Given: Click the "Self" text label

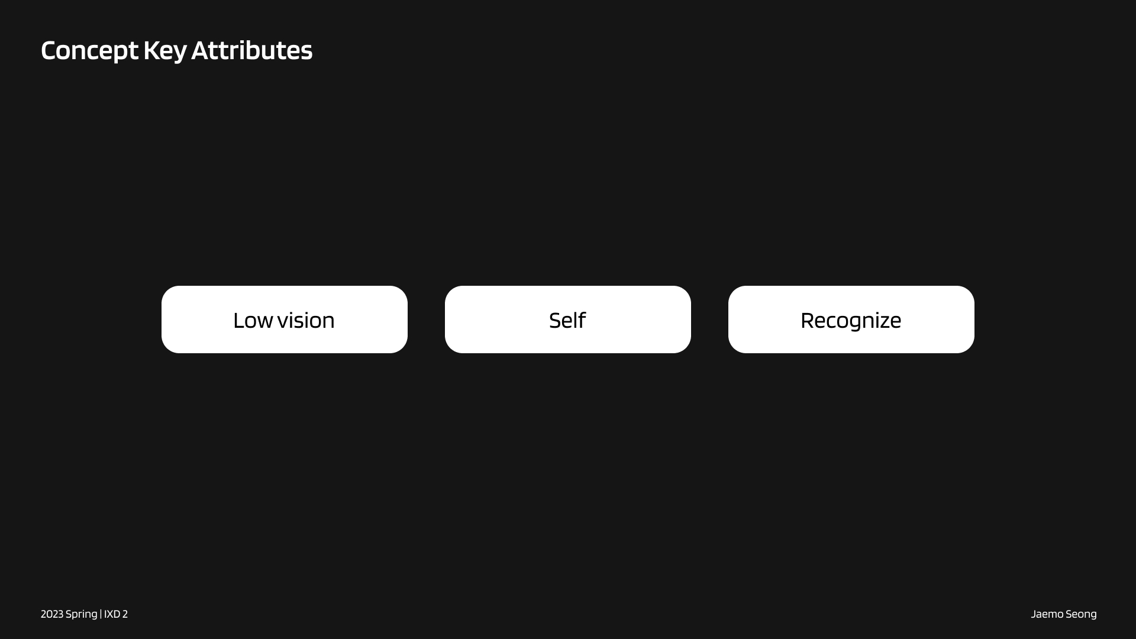Looking at the screenshot, I should 567,320.
